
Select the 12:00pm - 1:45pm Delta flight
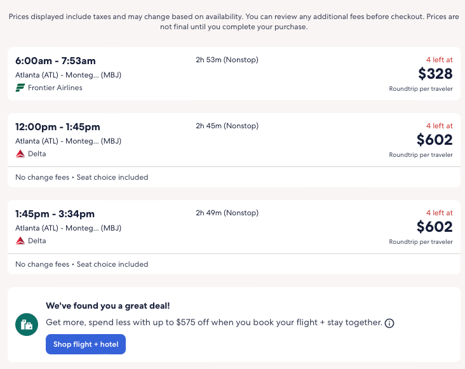click(58, 127)
